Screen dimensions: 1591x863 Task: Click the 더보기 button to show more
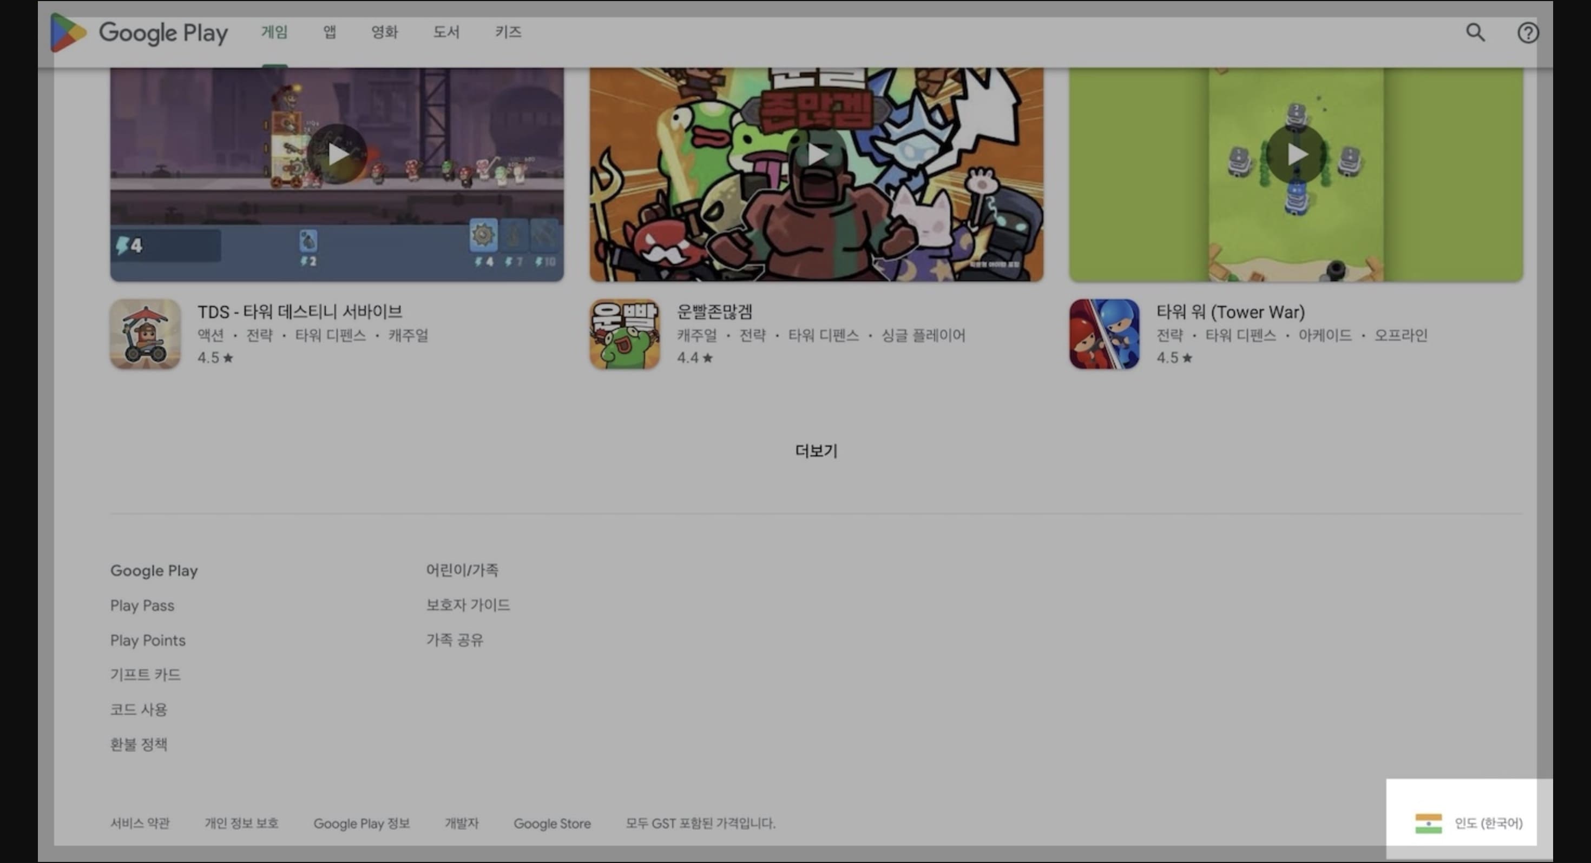point(816,452)
